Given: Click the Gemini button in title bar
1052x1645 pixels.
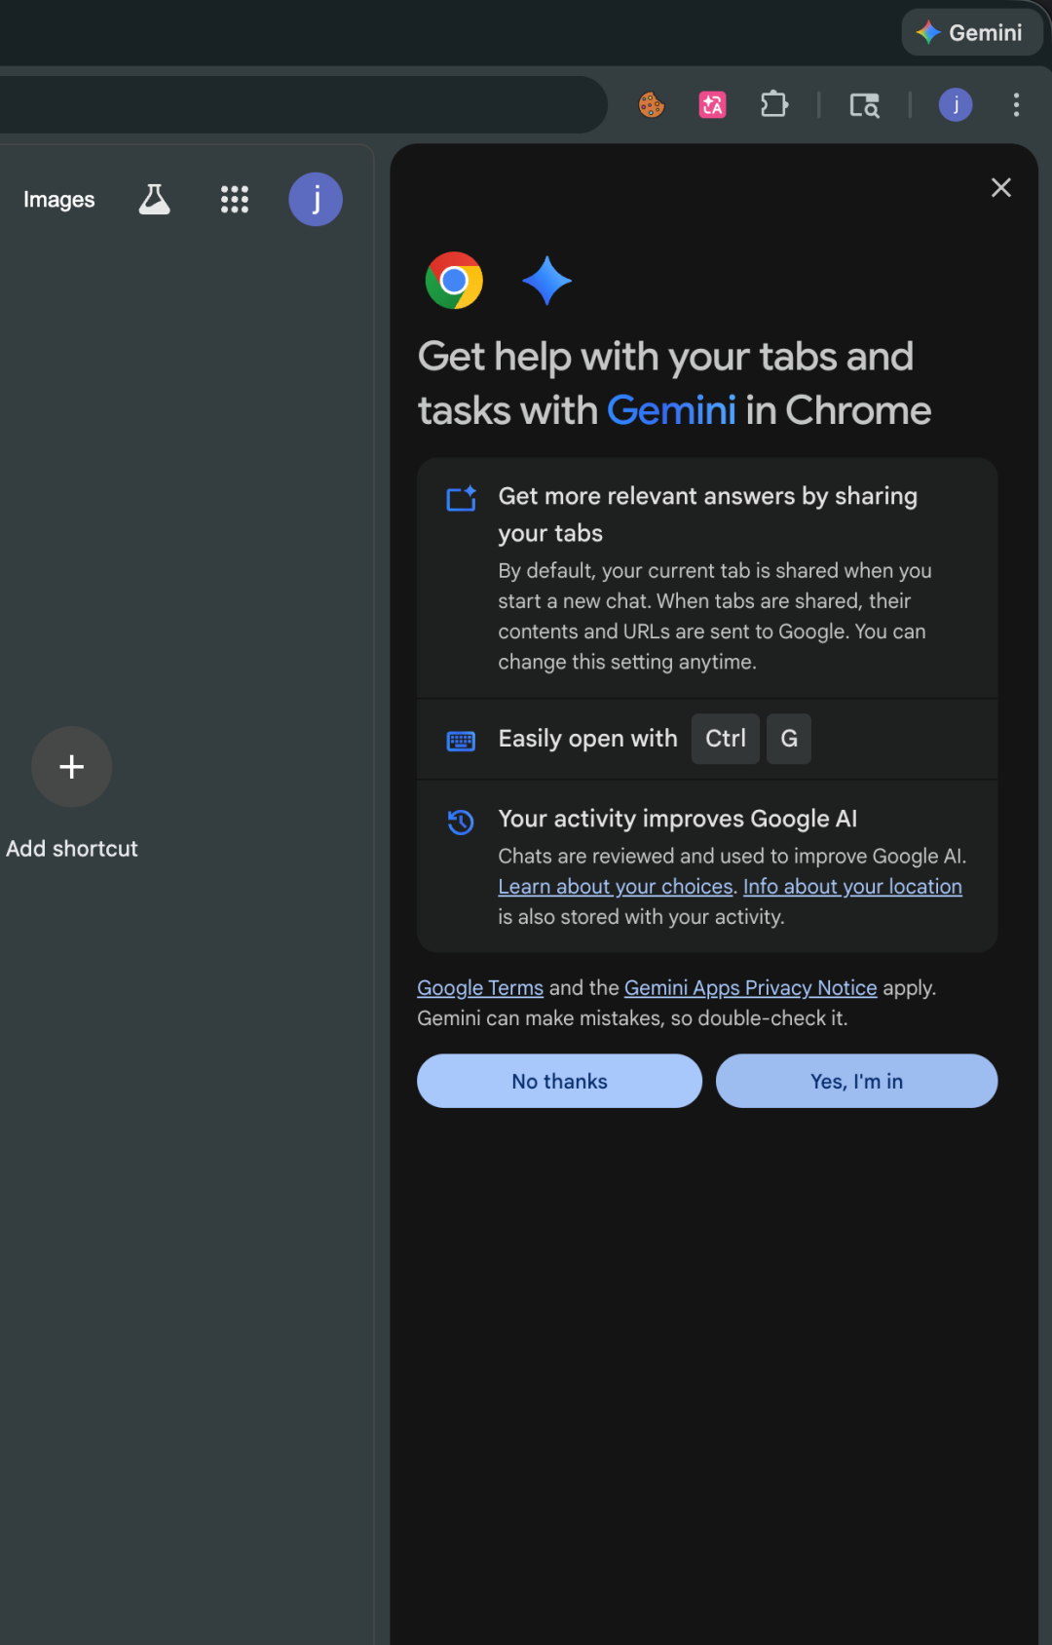Looking at the screenshot, I should (970, 33).
